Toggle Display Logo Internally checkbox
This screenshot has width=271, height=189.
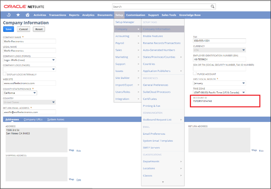click(5, 74)
